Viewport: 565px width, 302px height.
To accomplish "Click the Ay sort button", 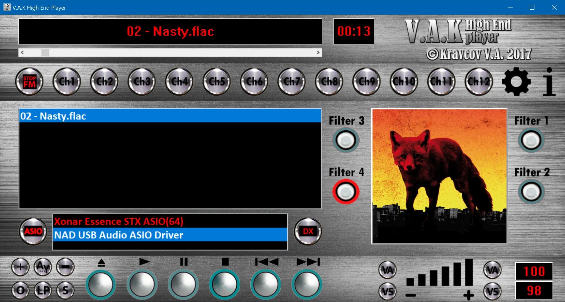I will tap(43, 267).
